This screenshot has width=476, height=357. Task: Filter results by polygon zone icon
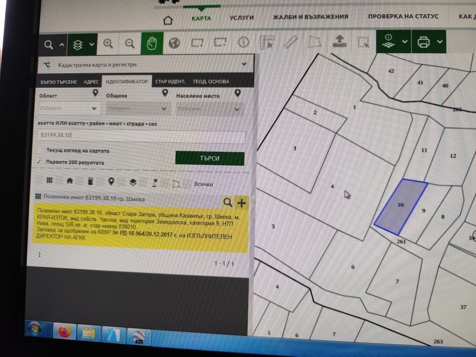(176, 184)
